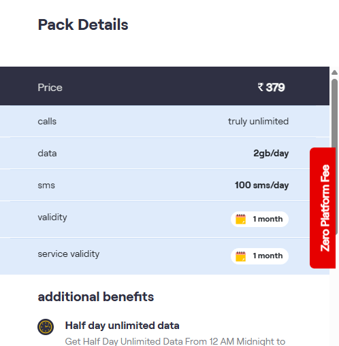This screenshot has height=346, width=339.
Task: Click the calendar icon in validity row
Action: pos(240,219)
